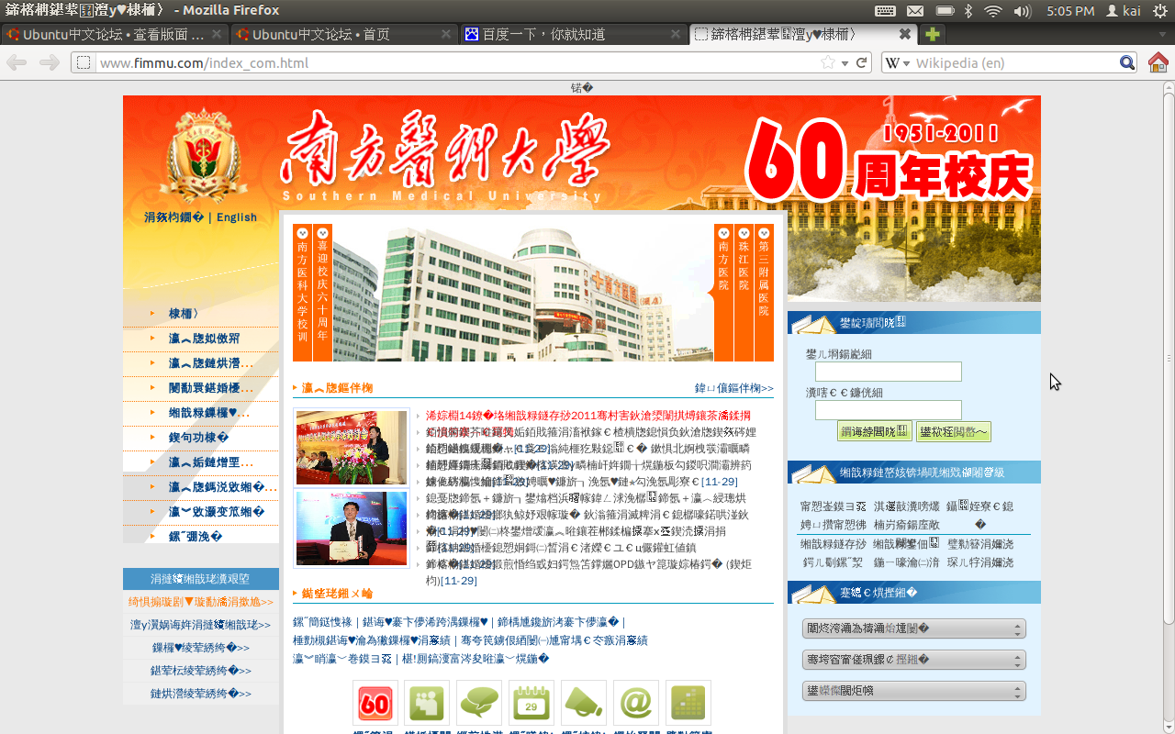
Task: Open the upper news thumbnail with woman speaker
Action: (x=352, y=448)
